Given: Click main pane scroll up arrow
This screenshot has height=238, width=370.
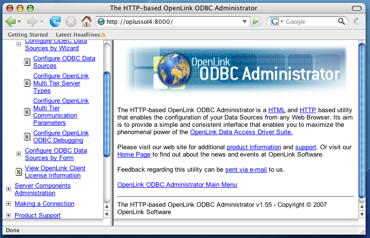Looking at the screenshot, I should 362,206.
